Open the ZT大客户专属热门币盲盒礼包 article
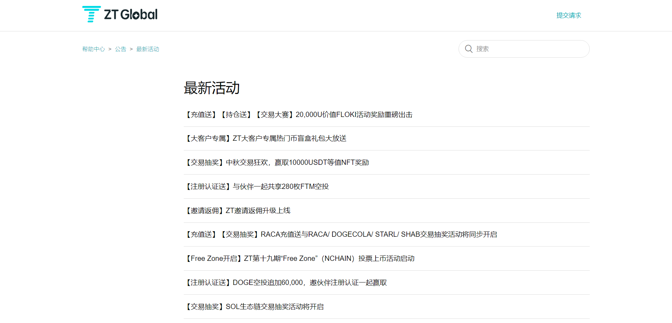 click(x=265, y=138)
